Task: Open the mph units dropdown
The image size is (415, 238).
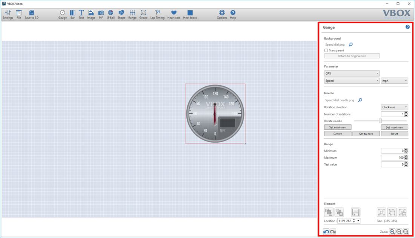Action: (x=394, y=81)
